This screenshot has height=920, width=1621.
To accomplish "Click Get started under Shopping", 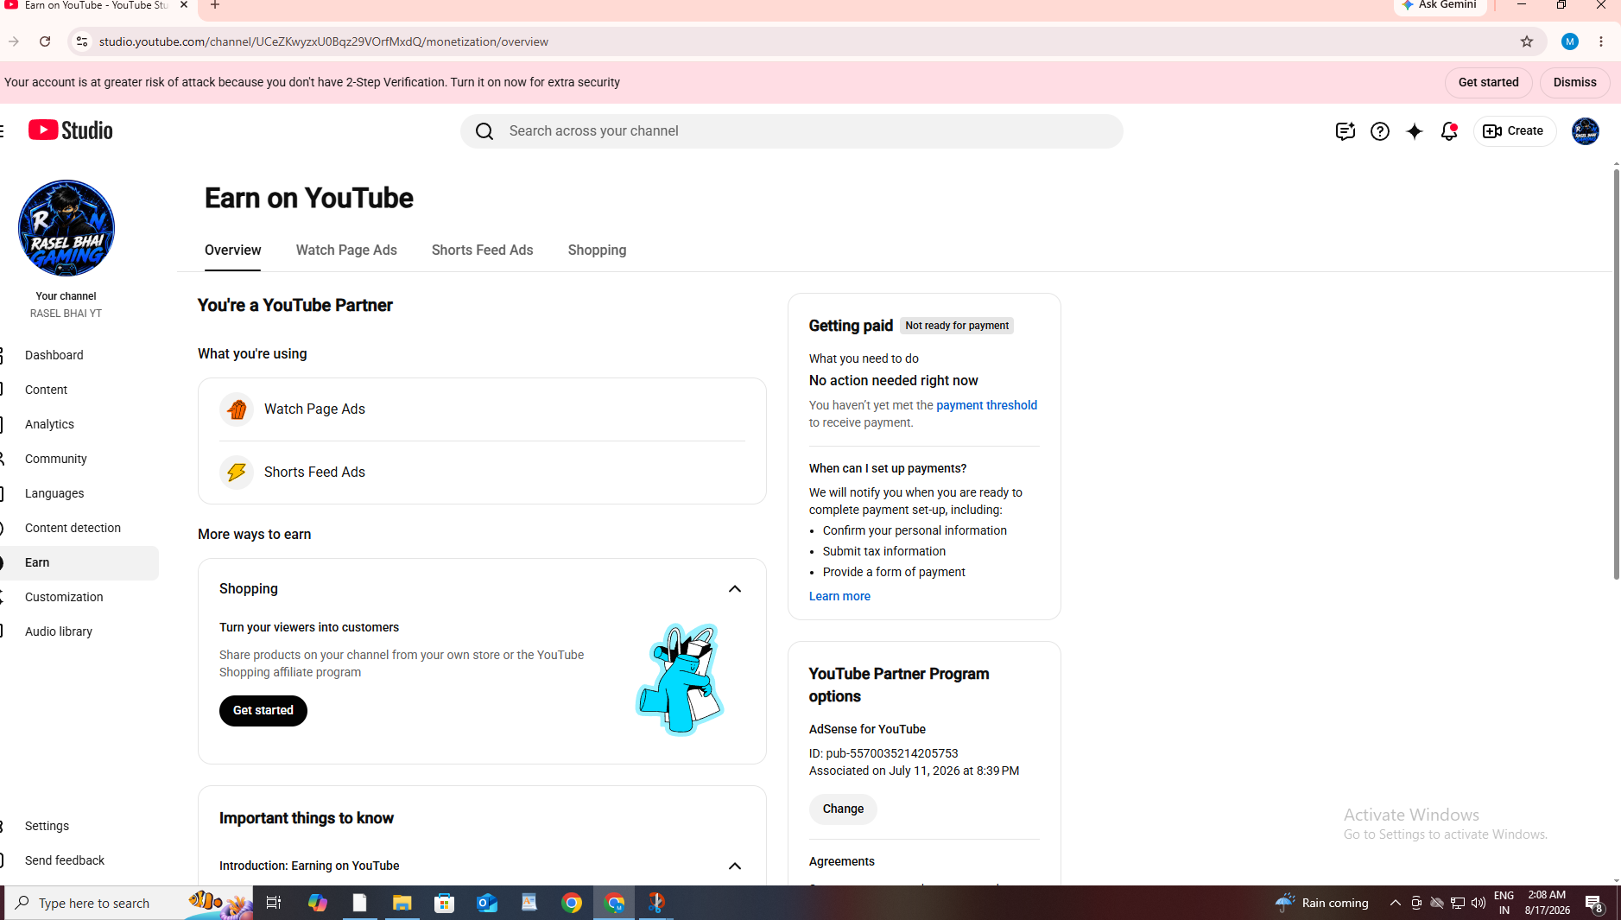I will (x=263, y=711).
